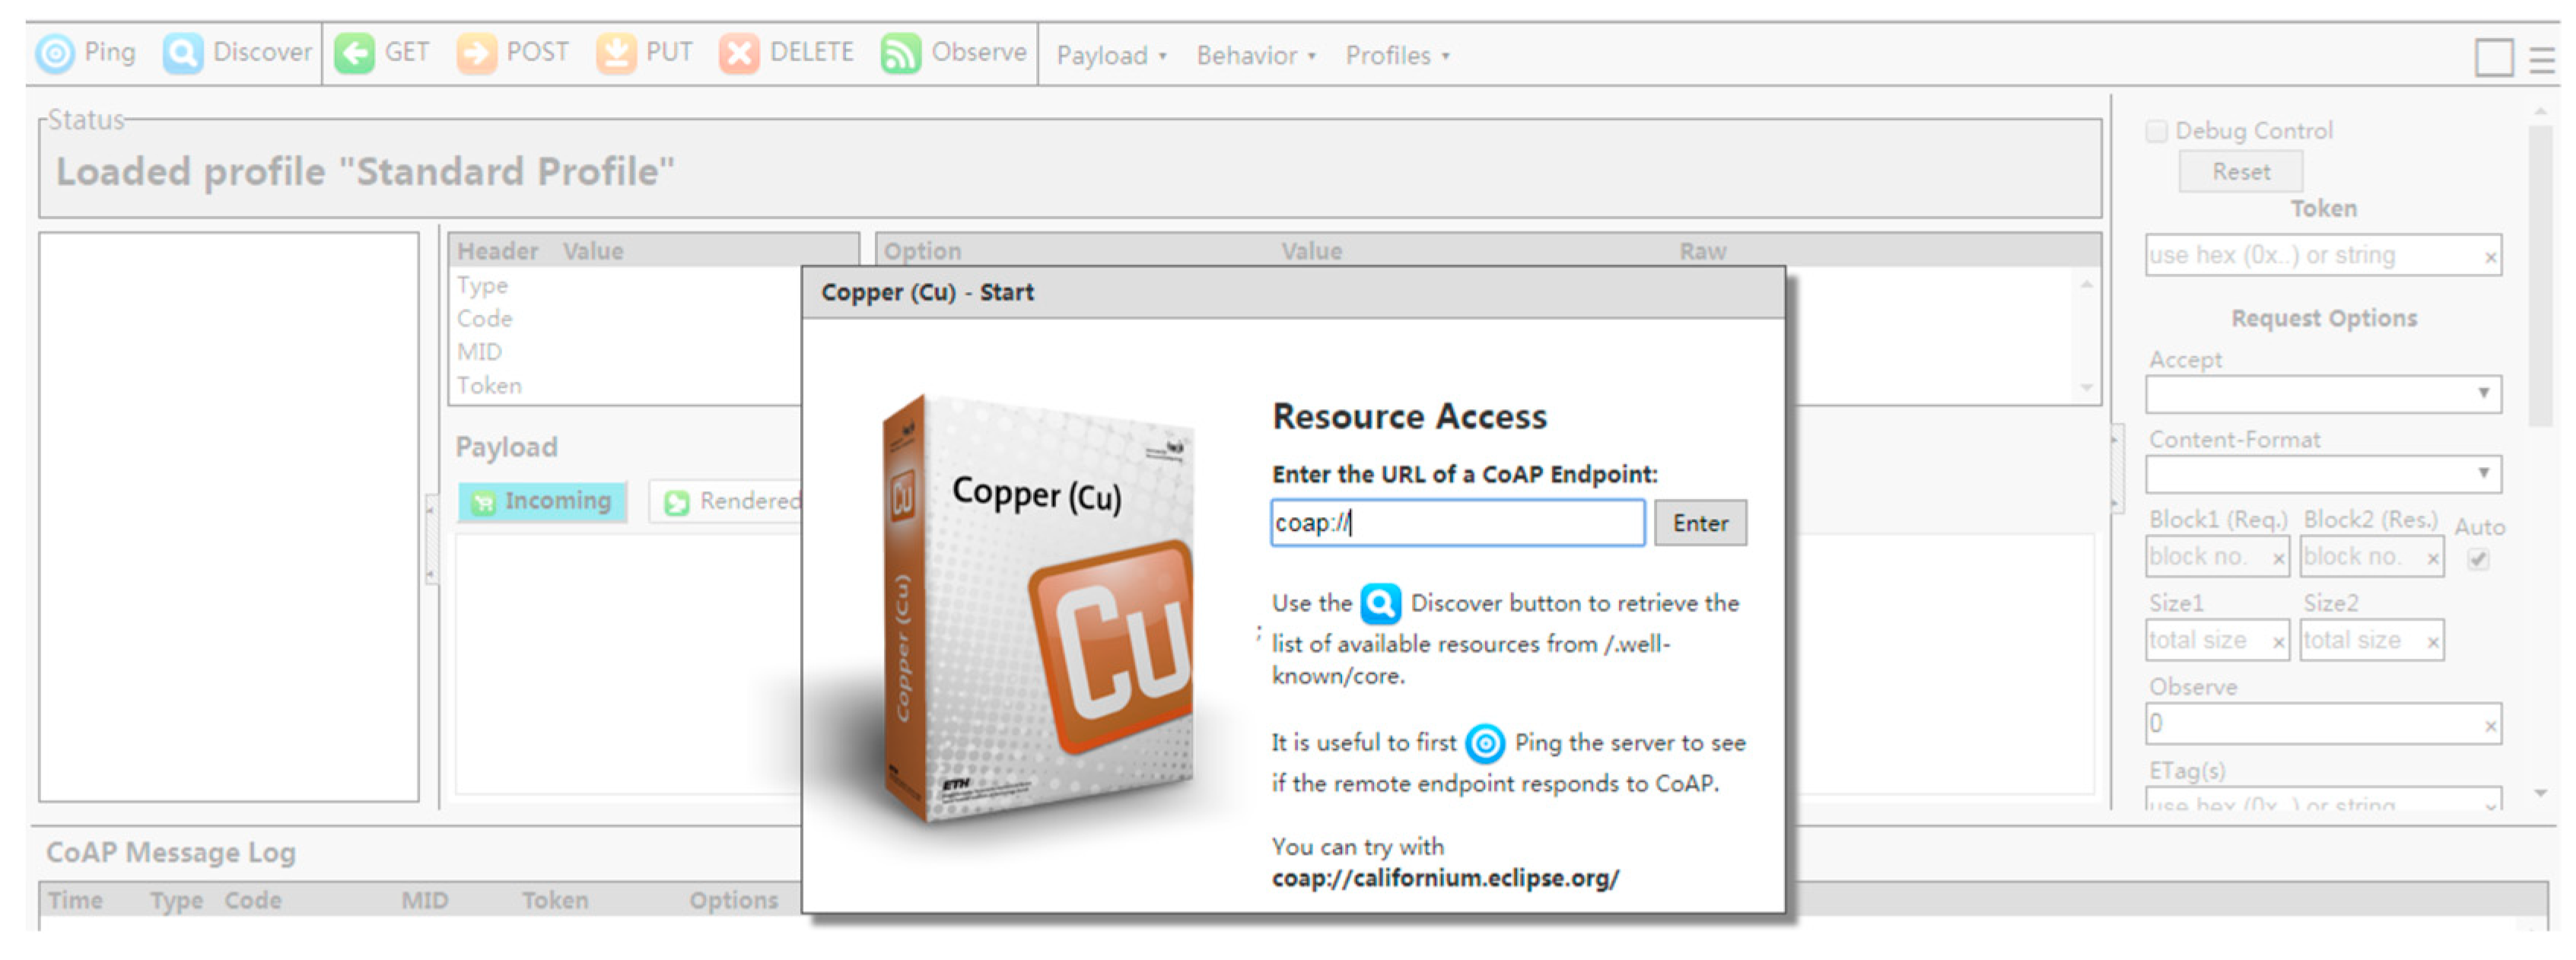Image resolution: width=2576 pixels, height=960 pixels.
Task: Enable the Debug Control checkbox
Action: click(x=2156, y=131)
